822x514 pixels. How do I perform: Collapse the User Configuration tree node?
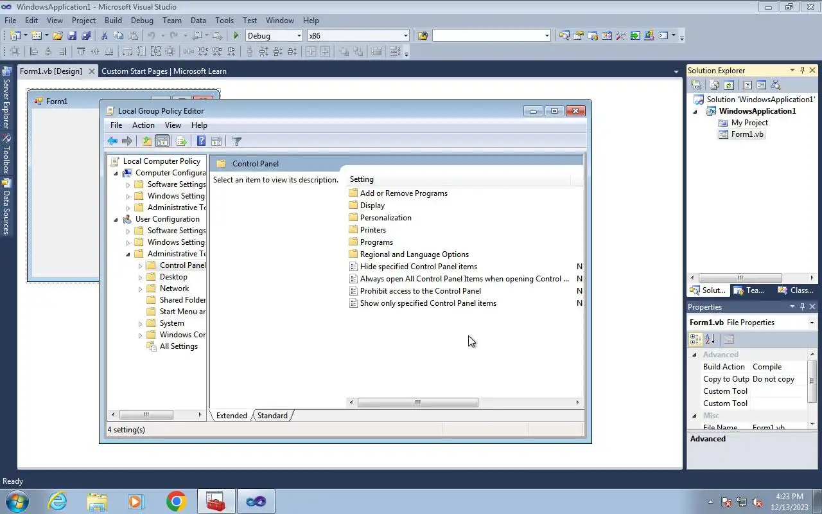116,219
